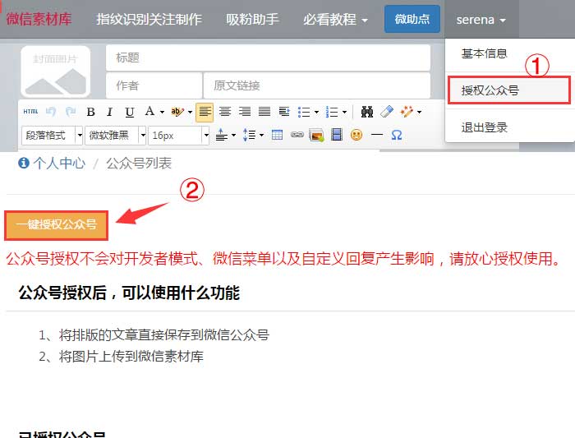575x438 pixels.
Task: Expand bullet list style arrow
Action: pyautogui.click(x=316, y=112)
